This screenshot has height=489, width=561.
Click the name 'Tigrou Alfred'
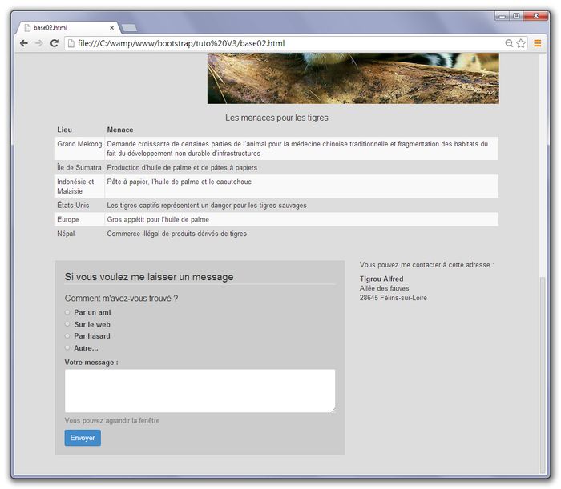381,279
